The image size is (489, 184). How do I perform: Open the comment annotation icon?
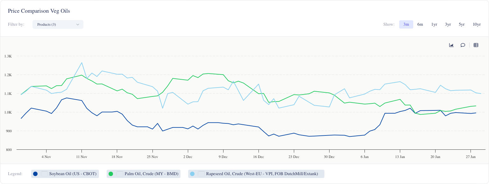click(463, 45)
